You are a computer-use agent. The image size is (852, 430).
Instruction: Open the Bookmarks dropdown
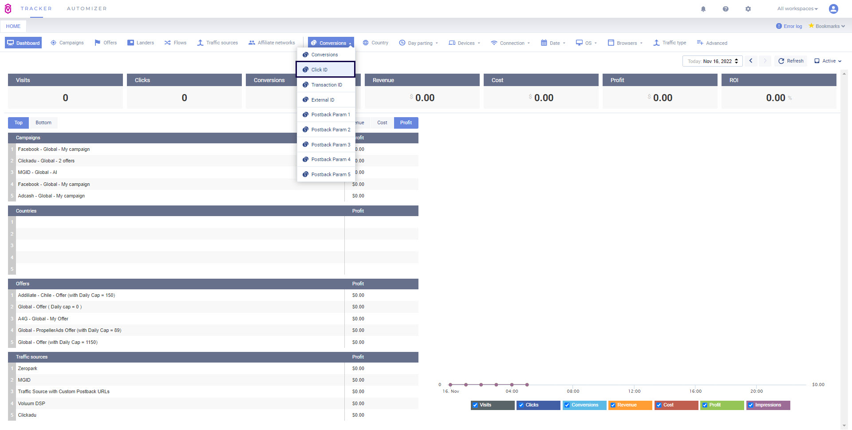coord(827,26)
